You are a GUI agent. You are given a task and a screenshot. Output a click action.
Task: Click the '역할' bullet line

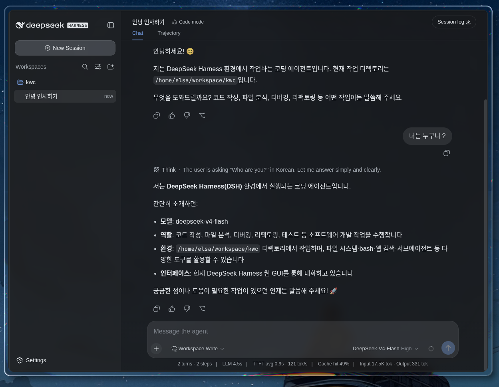281,235
